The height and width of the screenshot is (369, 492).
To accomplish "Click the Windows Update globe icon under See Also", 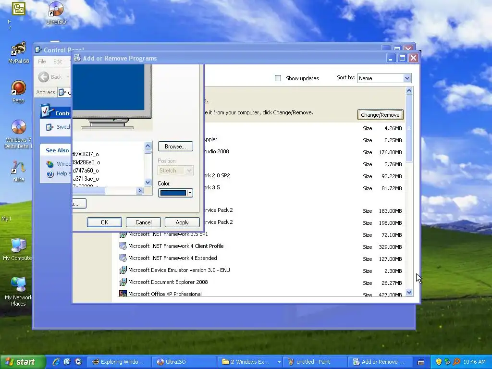I will point(50,164).
